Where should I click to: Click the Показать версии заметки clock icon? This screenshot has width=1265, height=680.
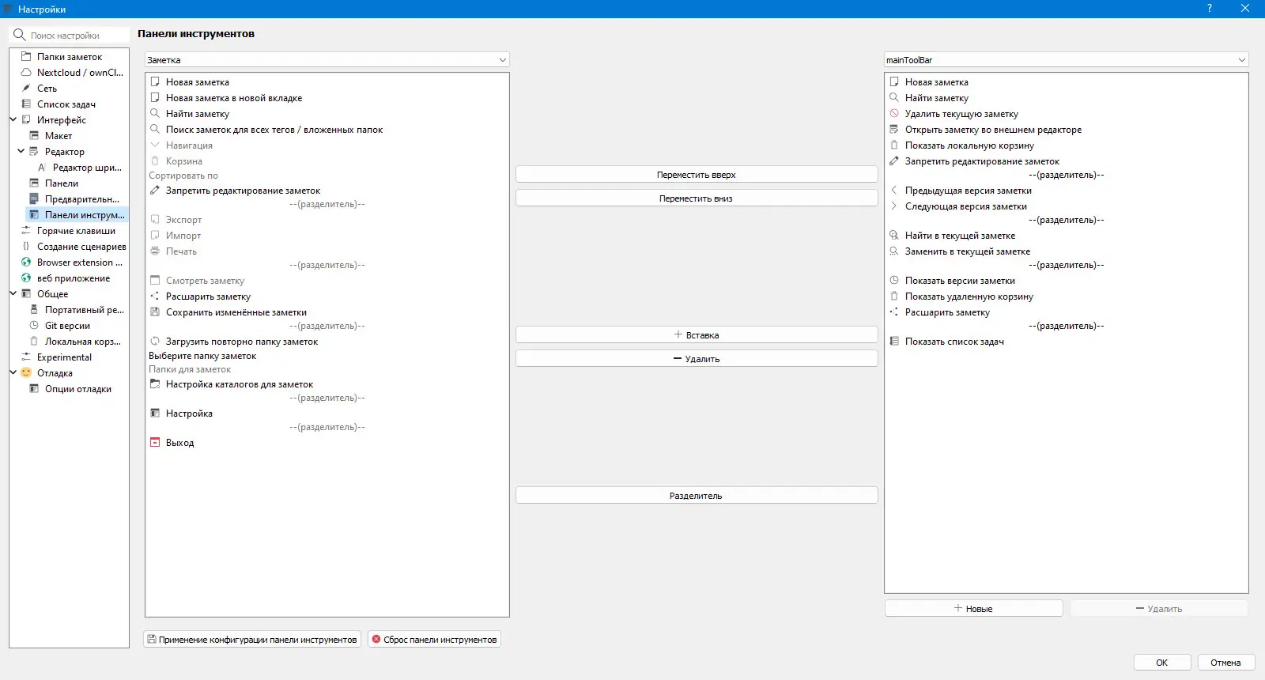coord(894,281)
